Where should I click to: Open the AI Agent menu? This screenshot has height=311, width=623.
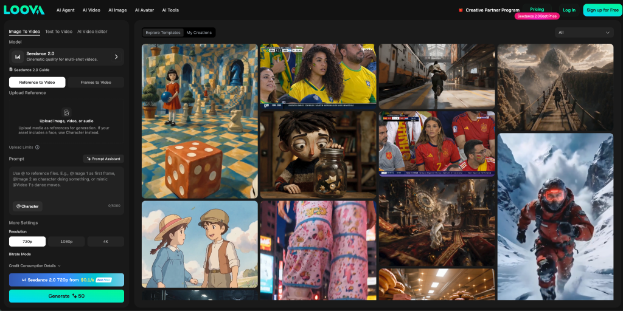pos(66,10)
